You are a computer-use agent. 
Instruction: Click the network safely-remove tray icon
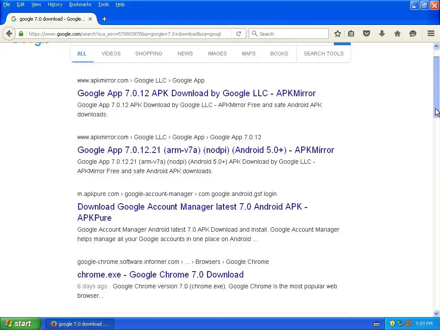(x=400, y=324)
